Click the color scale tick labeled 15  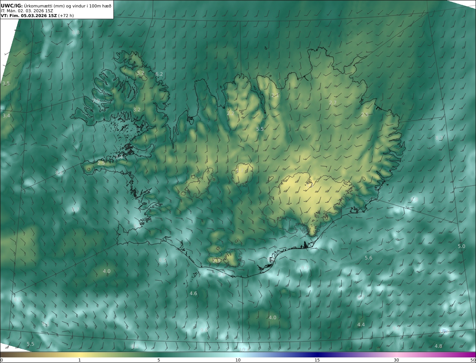pyautogui.click(x=317, y=360)
